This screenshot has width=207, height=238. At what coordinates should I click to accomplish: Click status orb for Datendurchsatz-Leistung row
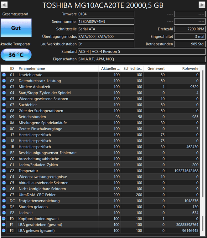(4, 81)
